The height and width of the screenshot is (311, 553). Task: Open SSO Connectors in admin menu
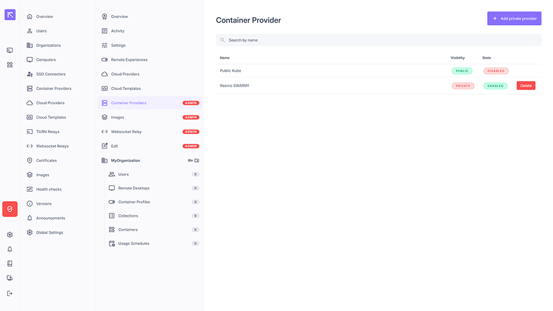click(x=50, y=74)
